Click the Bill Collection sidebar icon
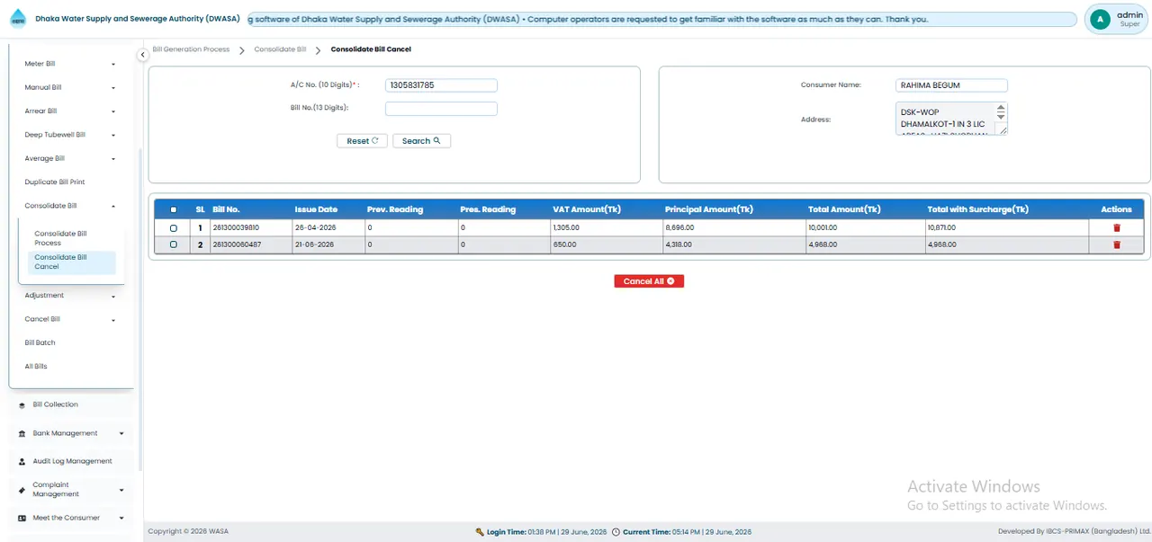 22,405
